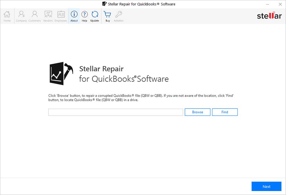286x195 pixels.
Task: Click the Vendors toolbar icon
Action: (48, 16)
